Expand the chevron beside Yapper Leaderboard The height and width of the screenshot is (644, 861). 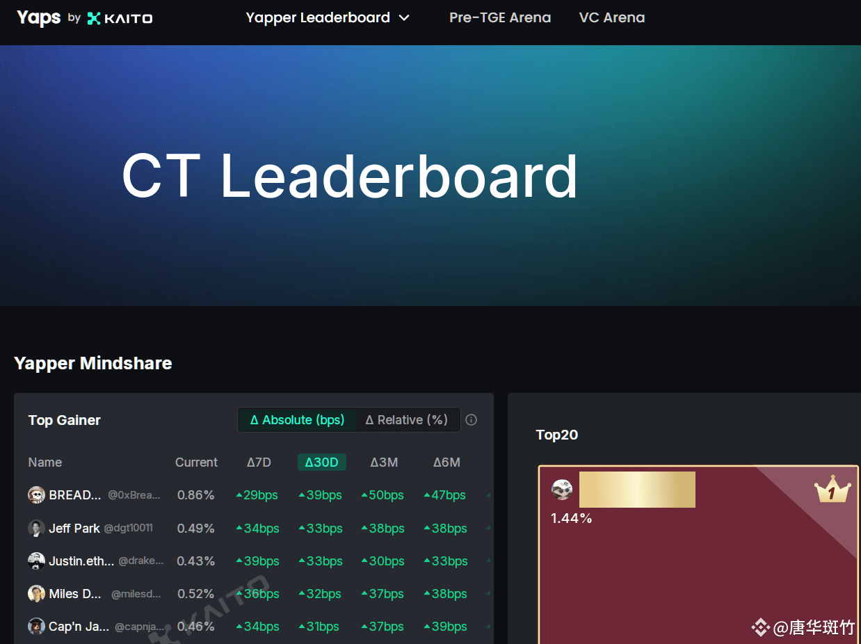404,18
